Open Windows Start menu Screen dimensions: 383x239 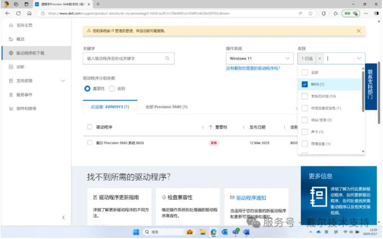click(136, 232)
